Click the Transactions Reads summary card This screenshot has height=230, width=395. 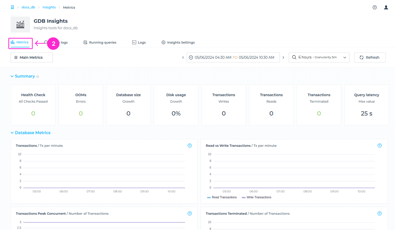tap(271, 105)
